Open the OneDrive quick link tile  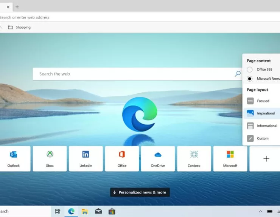(158, 159)
